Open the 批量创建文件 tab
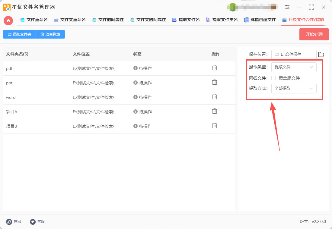332x229 pixels. tap(260, 20)
